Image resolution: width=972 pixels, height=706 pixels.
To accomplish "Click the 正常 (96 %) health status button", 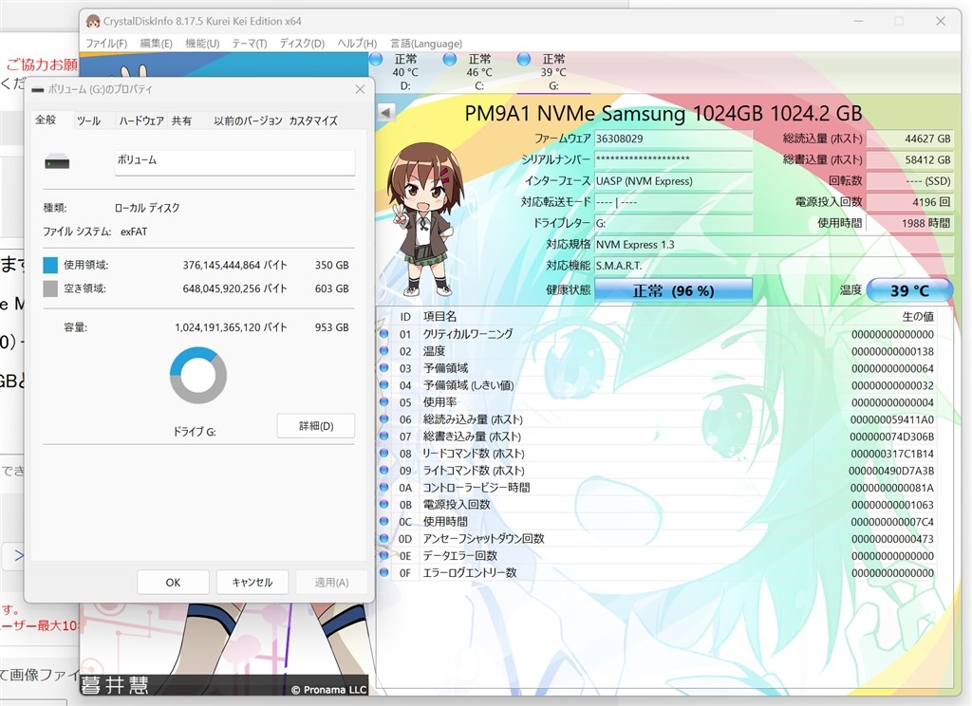I will 673,290.
